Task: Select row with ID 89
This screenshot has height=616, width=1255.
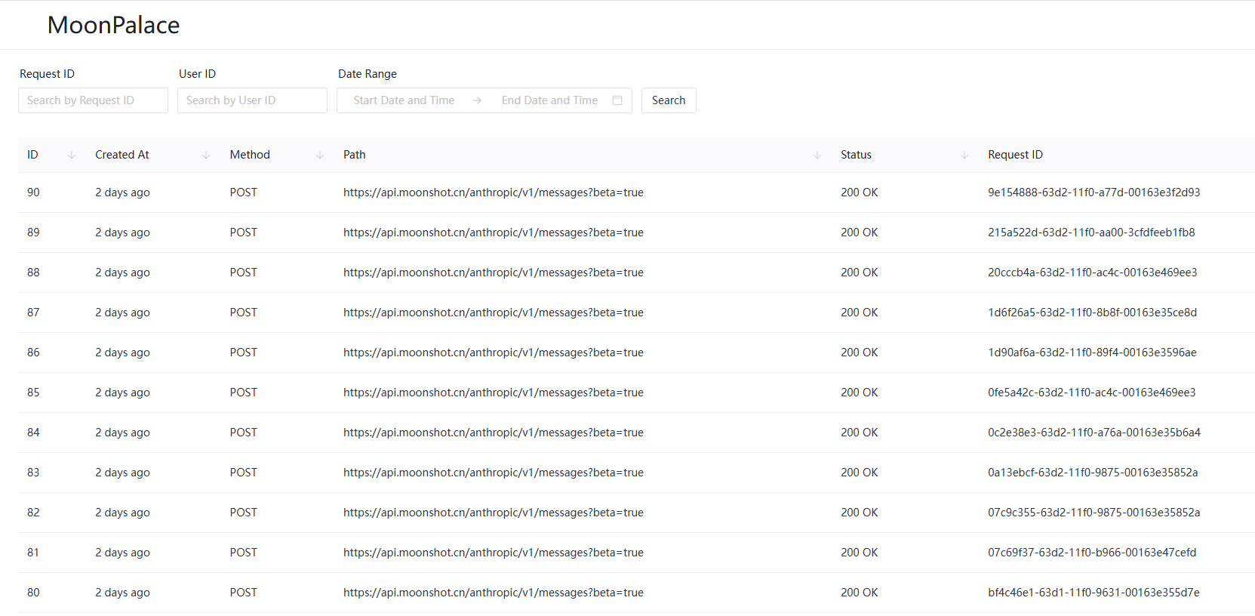Action: point(636,233)
